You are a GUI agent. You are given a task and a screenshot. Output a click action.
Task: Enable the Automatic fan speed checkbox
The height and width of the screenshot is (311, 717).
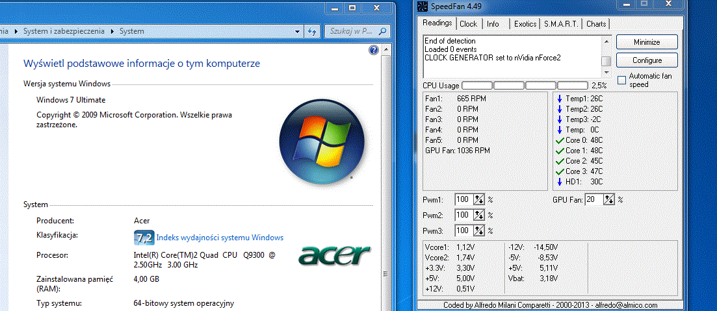coord(622,80)
